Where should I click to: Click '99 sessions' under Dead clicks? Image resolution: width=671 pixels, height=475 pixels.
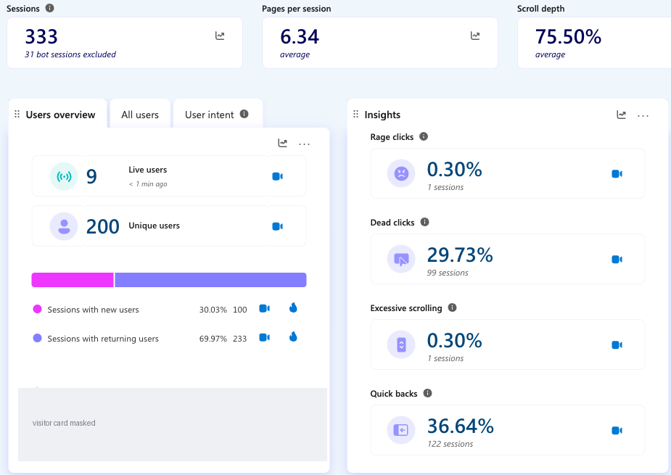click(448, 273)
